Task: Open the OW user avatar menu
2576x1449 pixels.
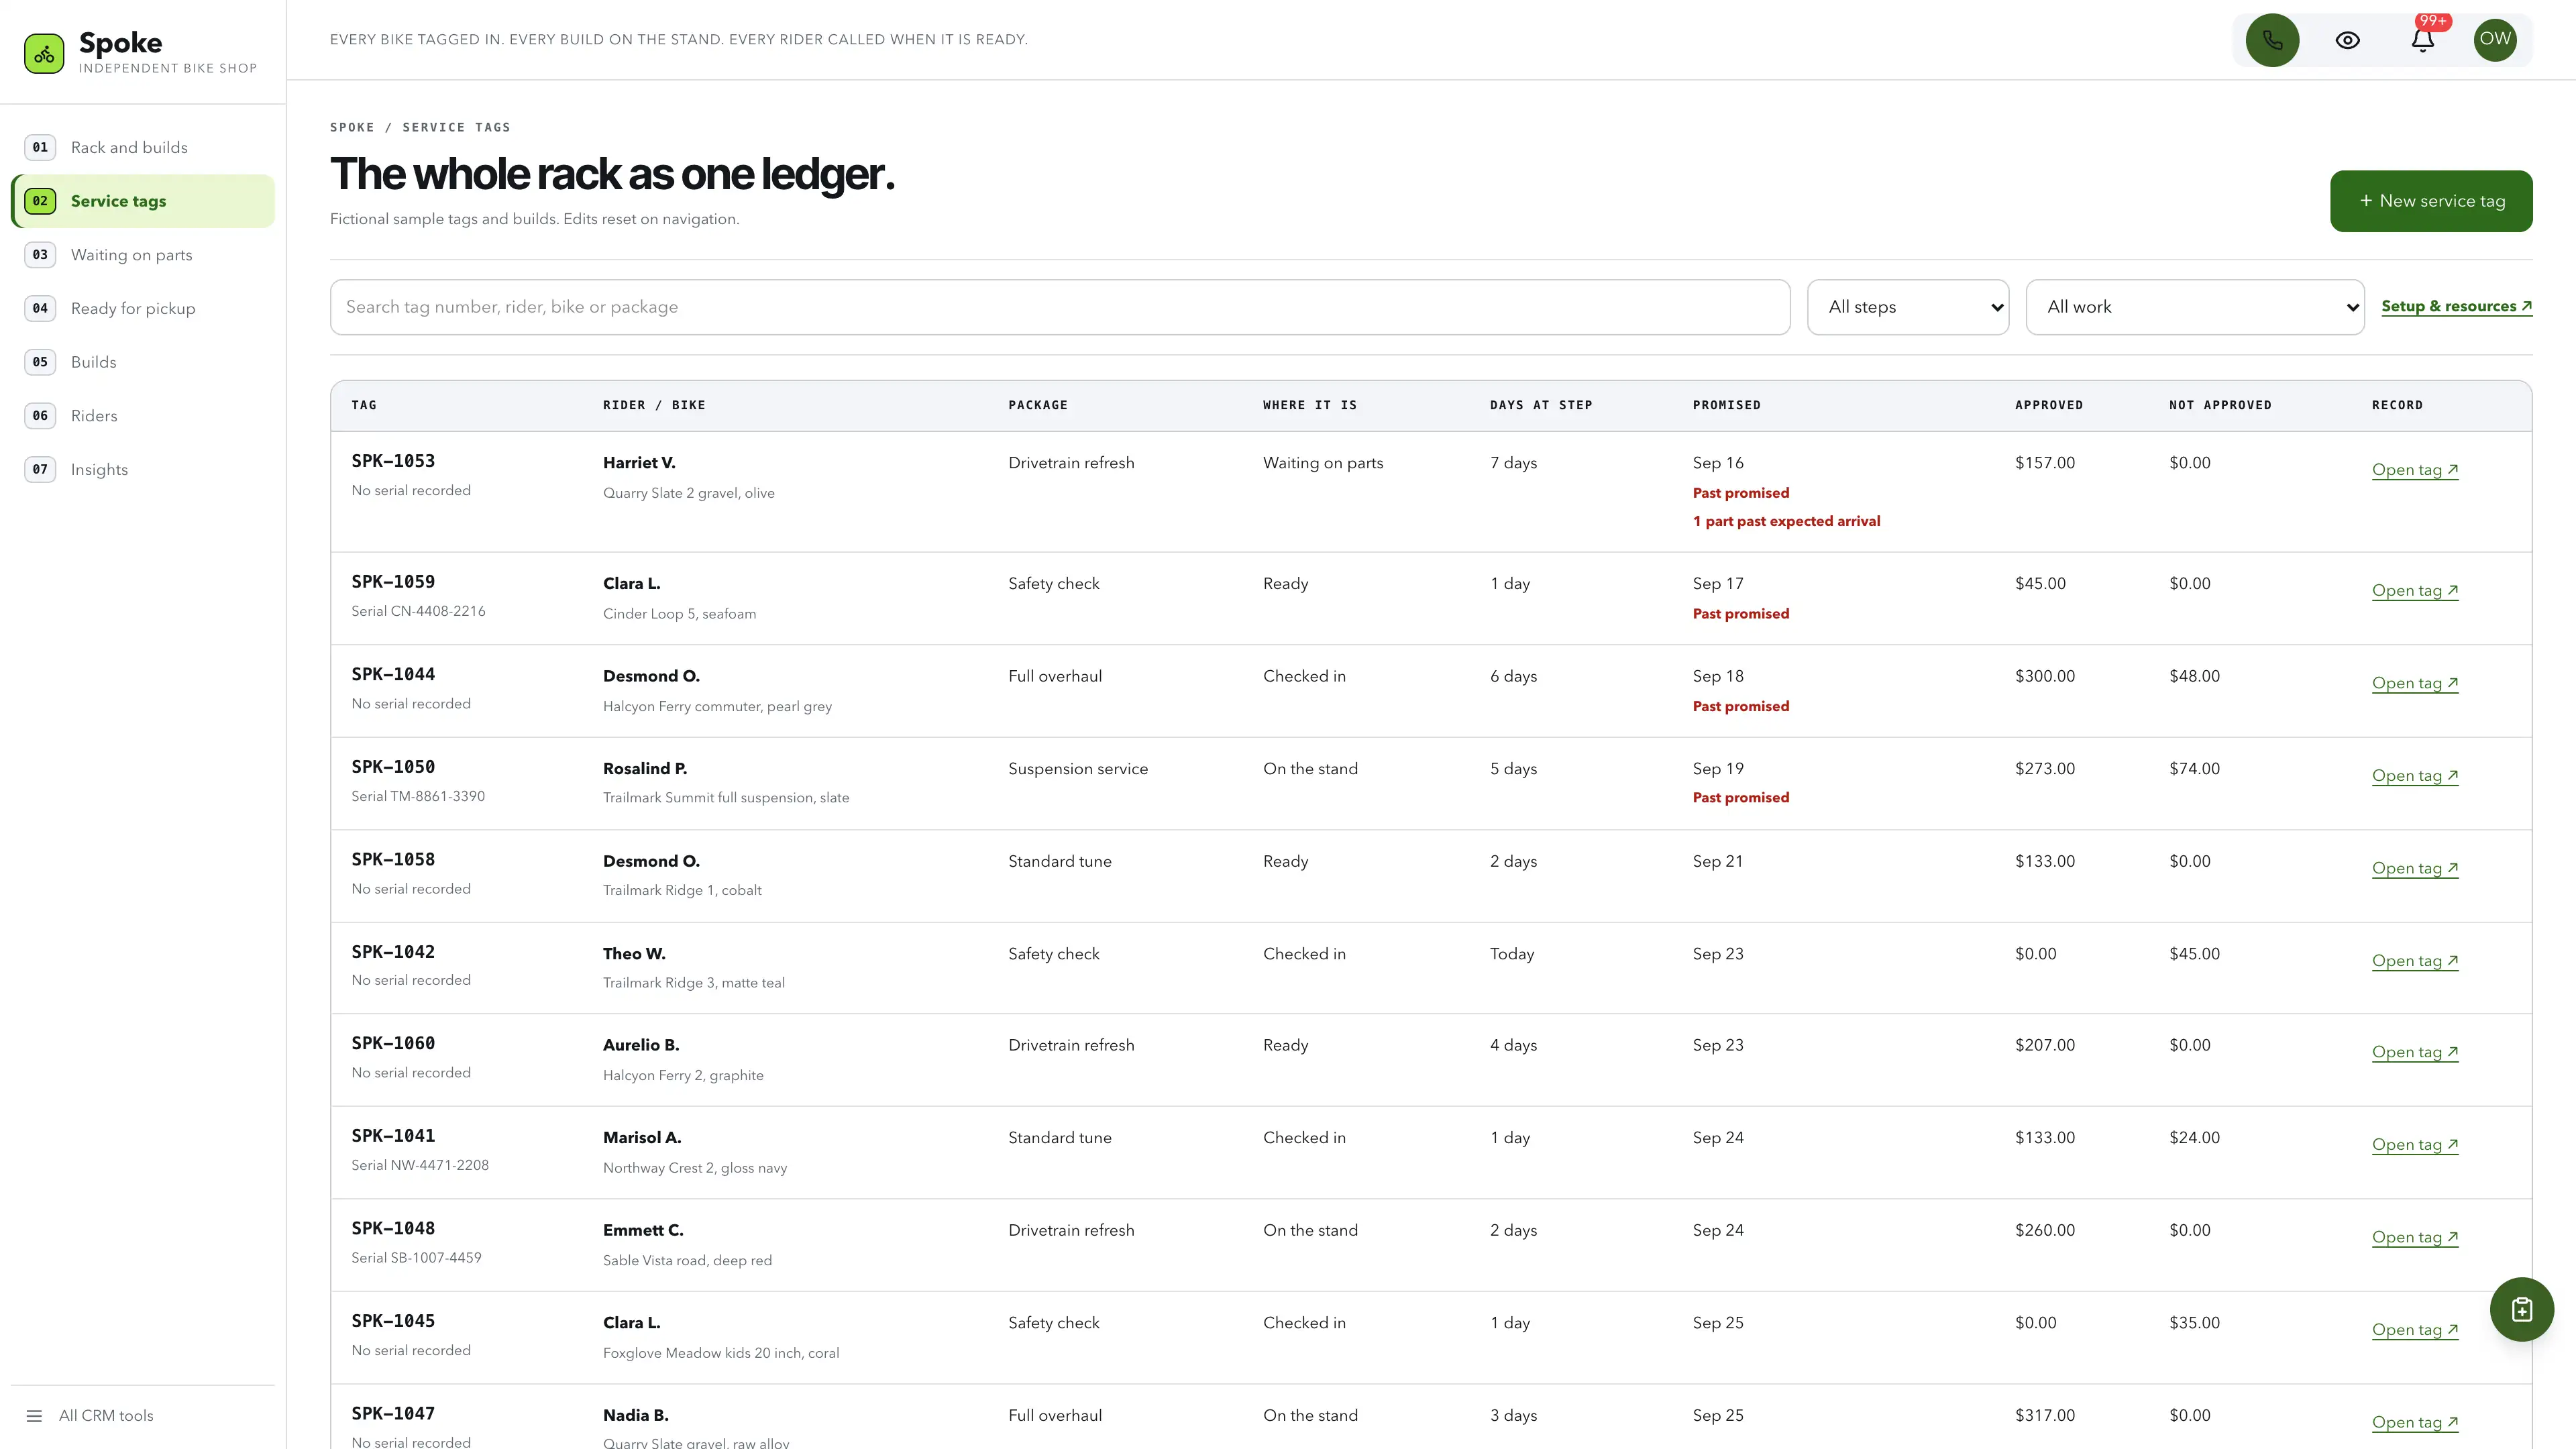Action: (2495, 40)
